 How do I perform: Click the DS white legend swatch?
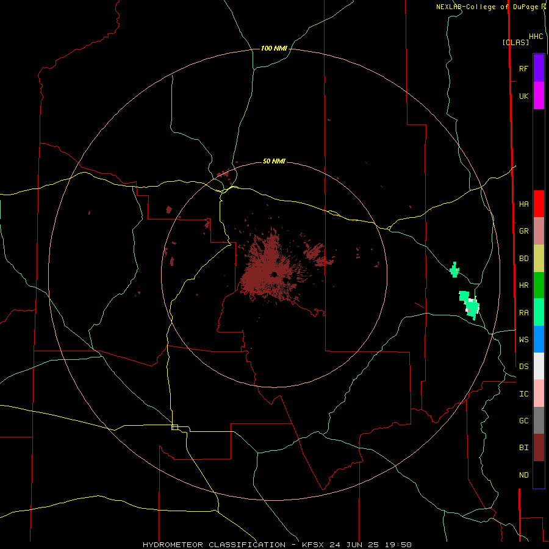click(539, 366)
